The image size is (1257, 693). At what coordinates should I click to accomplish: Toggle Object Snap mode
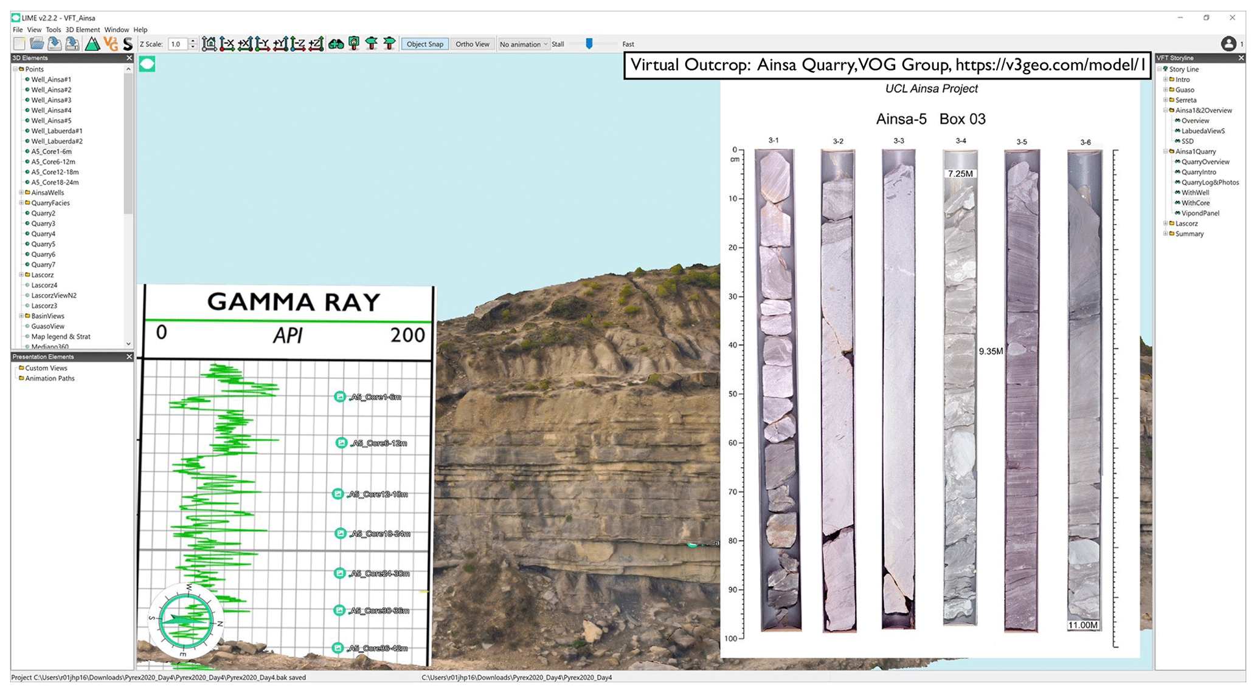coord(424,44)
